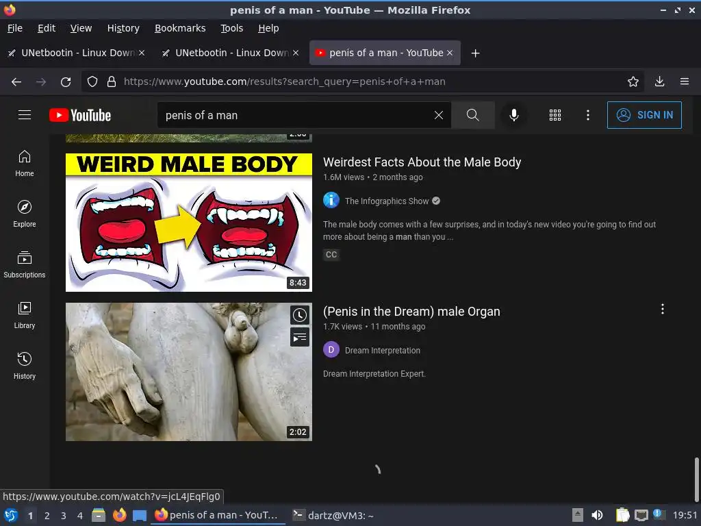Close the first UNetbootin tab

tap(142, 53)
